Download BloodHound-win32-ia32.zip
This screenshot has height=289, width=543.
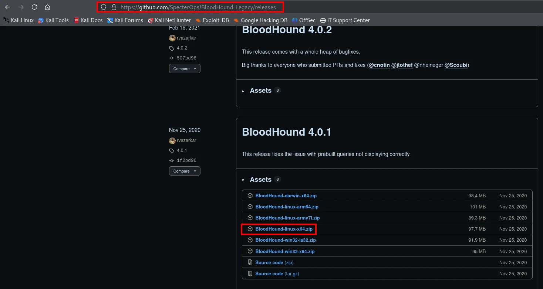point(286,240)
